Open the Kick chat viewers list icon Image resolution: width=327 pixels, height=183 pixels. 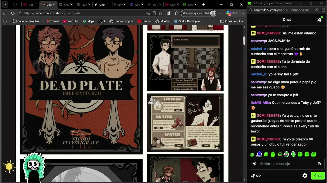320,19
